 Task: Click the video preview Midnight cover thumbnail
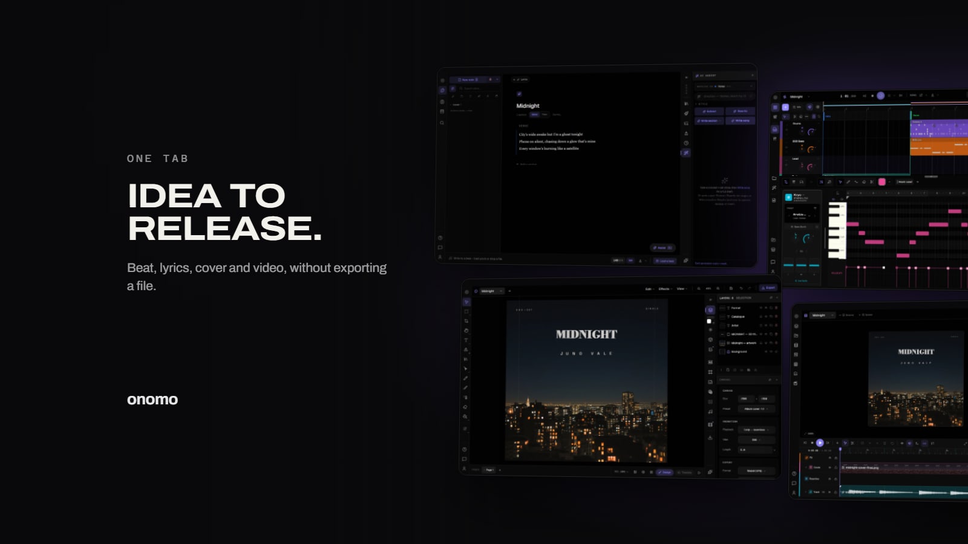(x=916, y=379)
